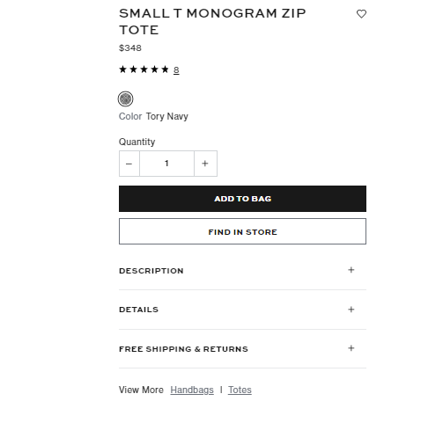Viewport: 443px width, 445px height.
Task: Click the $348 price text
Action: (130, 47)
